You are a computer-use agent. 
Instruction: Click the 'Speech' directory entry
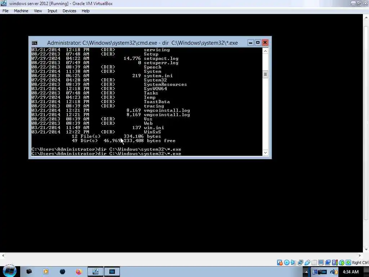(x=152, y=67)
